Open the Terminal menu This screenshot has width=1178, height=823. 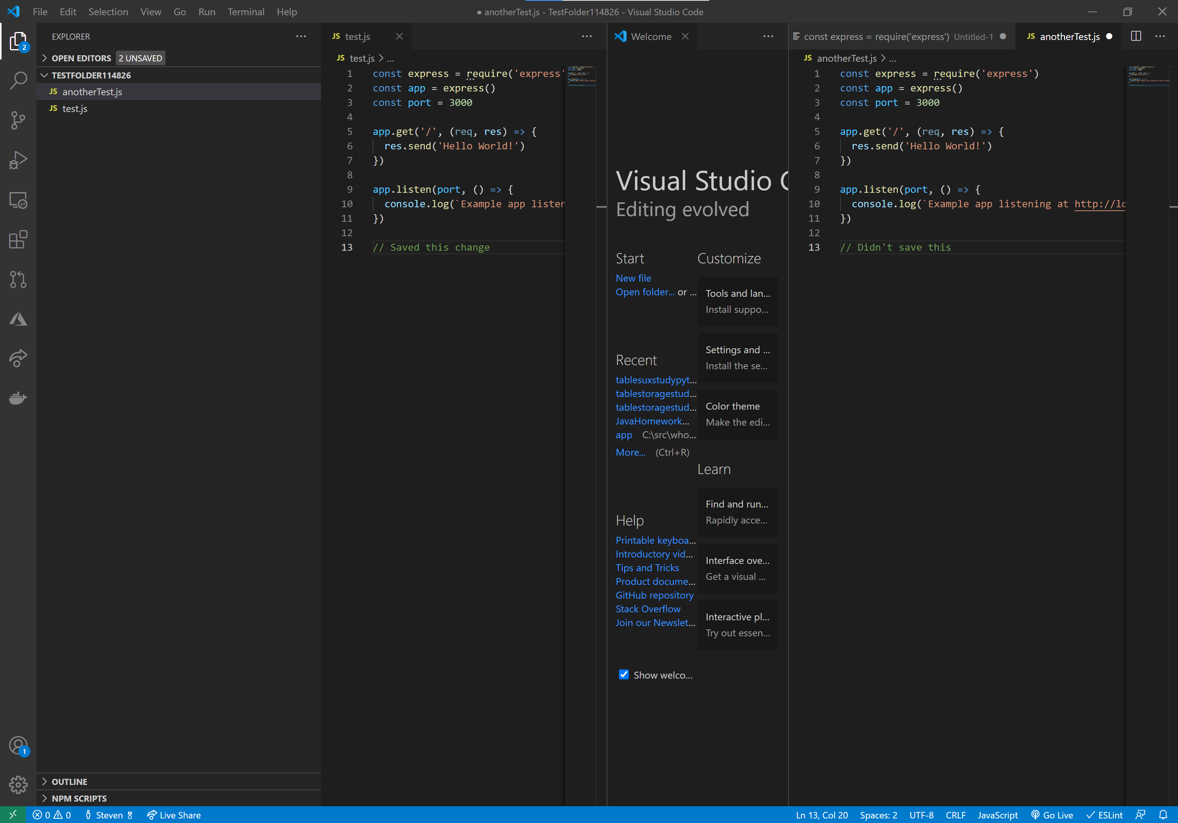point(246,11)
